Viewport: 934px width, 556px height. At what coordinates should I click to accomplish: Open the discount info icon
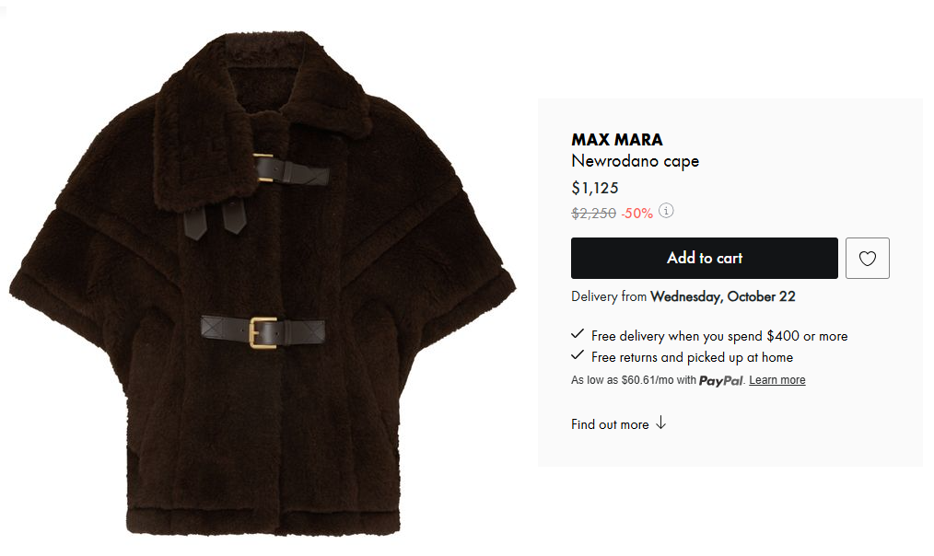pos(666,212)
